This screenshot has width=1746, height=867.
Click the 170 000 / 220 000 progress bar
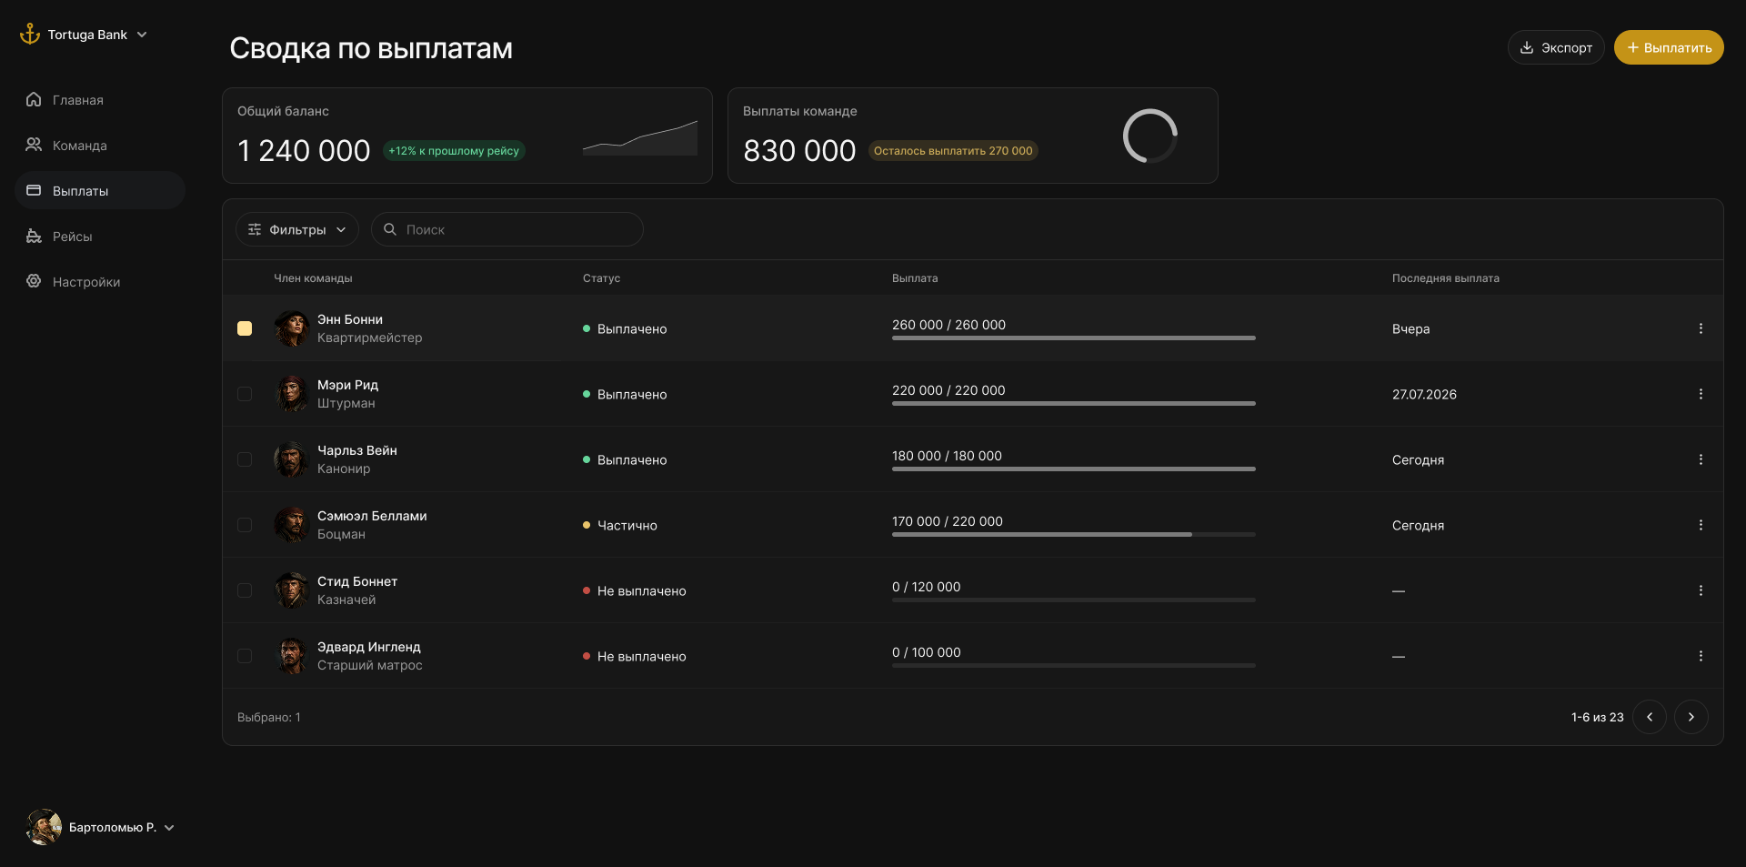click(1074, 535)
